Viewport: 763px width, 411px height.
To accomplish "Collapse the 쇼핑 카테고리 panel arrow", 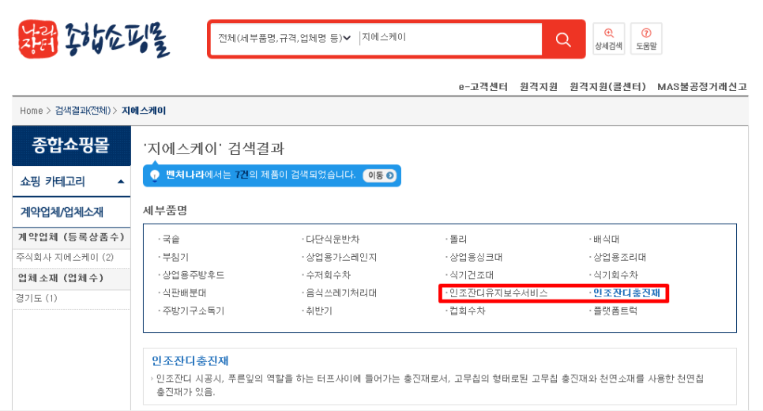I will pyautogui.click(x=121, y=182).
